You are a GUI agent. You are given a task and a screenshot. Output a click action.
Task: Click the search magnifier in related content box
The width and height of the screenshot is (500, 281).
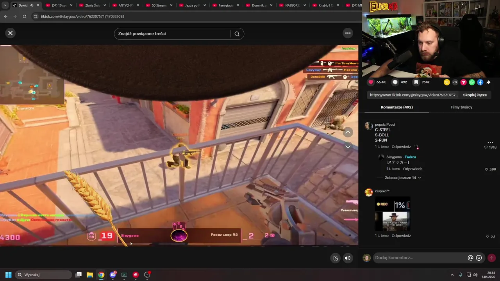pyautogui.click(x=237, y=34)
